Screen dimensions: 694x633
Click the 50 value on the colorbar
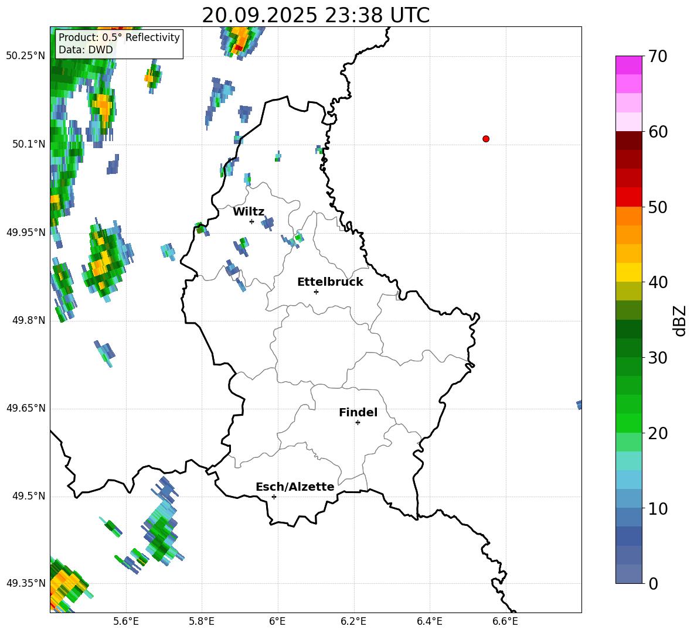tap(657, 207)
